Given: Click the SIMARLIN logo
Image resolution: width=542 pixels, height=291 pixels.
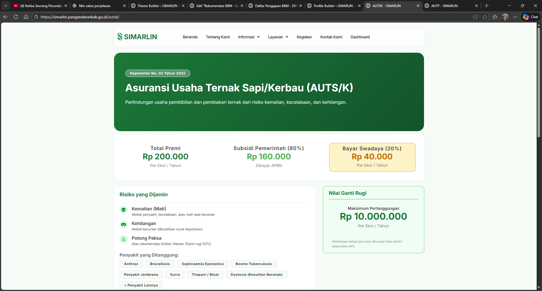Looking at the screenshot, I should 137,37.
